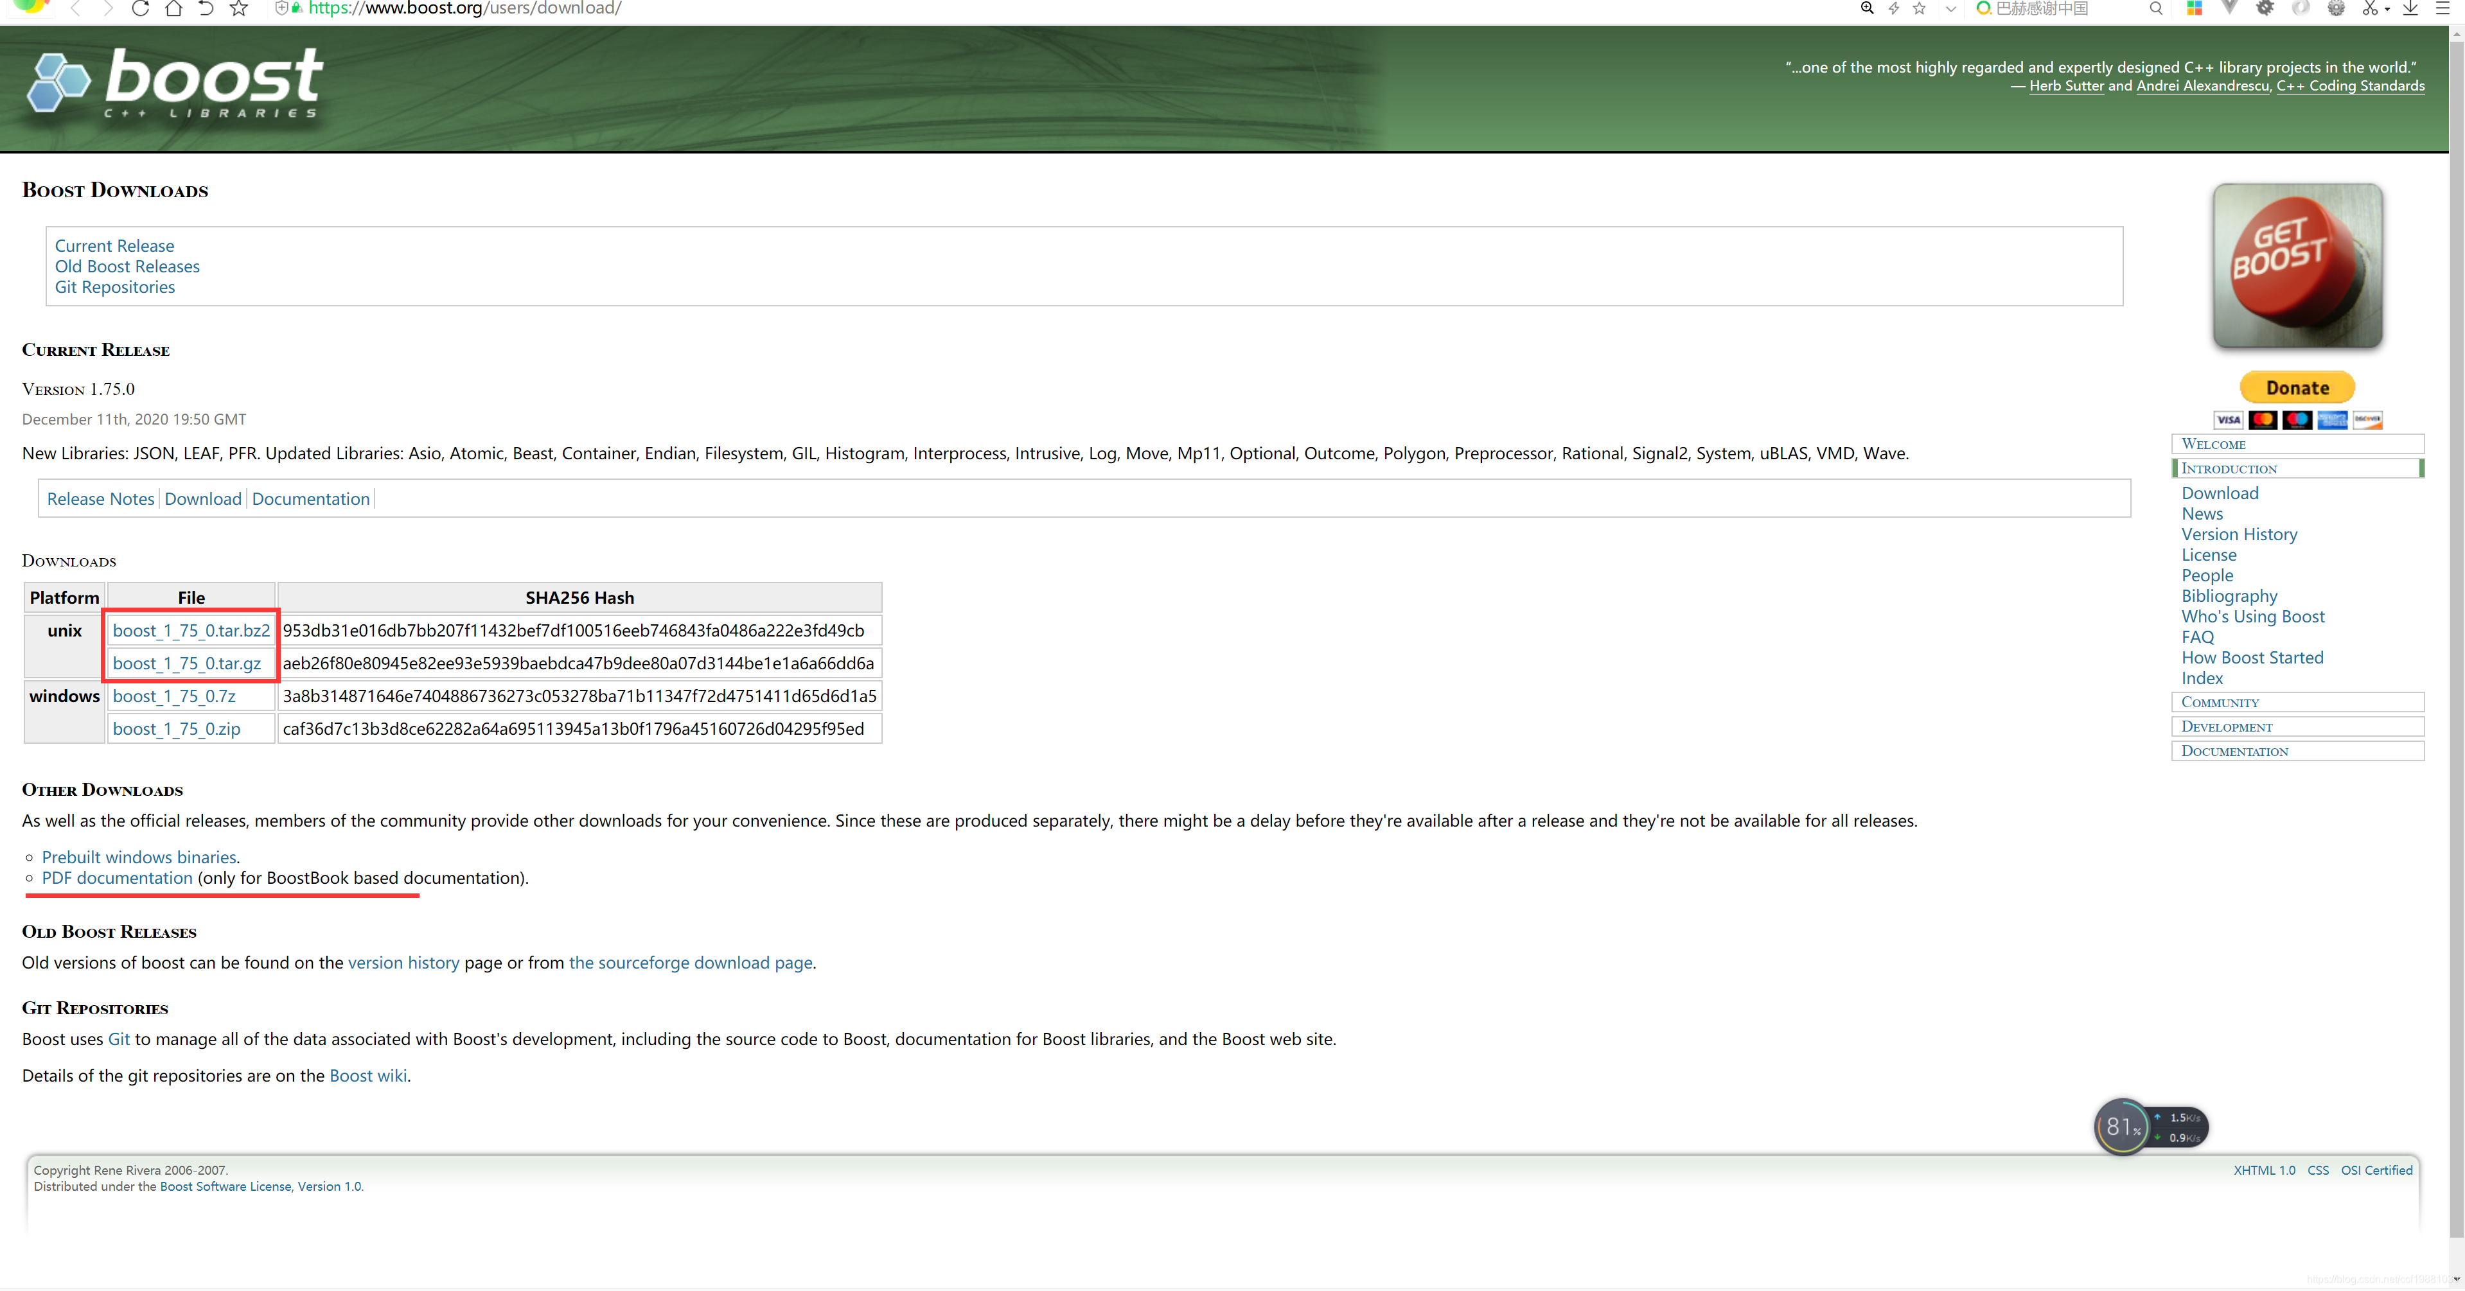Switch to the Documentation sidebar section
This screenshot has width=2465, height=1291.
tap(2236, 752)
